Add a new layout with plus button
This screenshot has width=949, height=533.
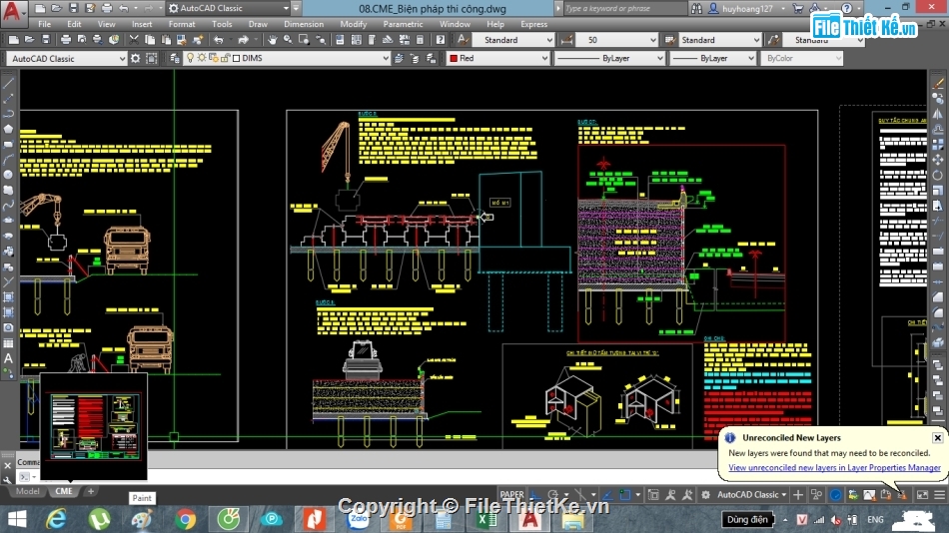[91, 491]
